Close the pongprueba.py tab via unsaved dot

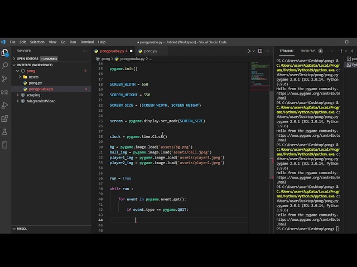[131, 51]
